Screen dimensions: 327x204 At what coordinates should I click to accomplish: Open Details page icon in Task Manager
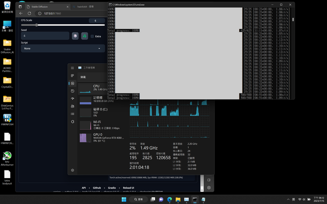click(x=72, y=114)
